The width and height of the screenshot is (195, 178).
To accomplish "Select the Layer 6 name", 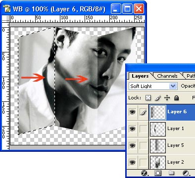I will [x=177, y=112].
